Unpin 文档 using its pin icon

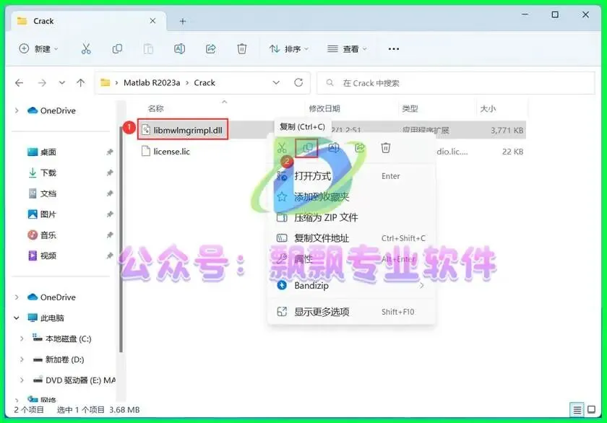coord(110,193)
